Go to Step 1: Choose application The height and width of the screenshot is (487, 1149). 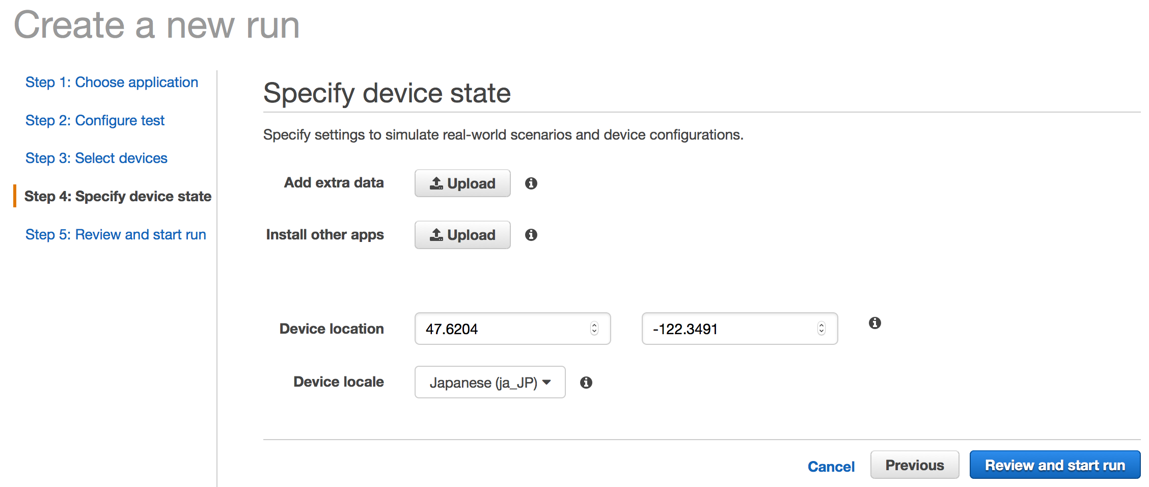pyautogui.click(x=112, y=83)
